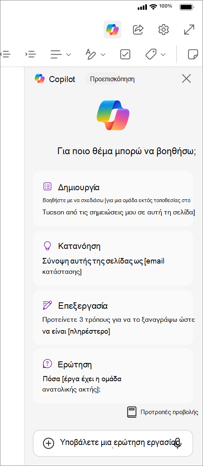Select the Ερώτηση question bubble icon
The height and width of the screenshot is (466, 203).
point(47,363)
